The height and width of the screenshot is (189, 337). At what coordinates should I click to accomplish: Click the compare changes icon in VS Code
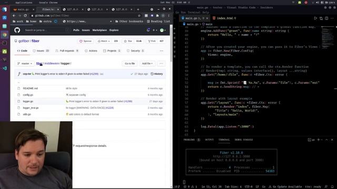(321, 18)
